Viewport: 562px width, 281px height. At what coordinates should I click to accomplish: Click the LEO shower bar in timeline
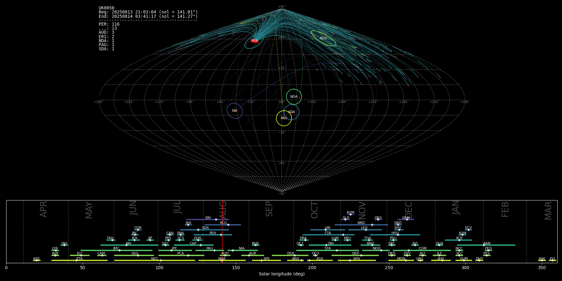coord(365,230)
